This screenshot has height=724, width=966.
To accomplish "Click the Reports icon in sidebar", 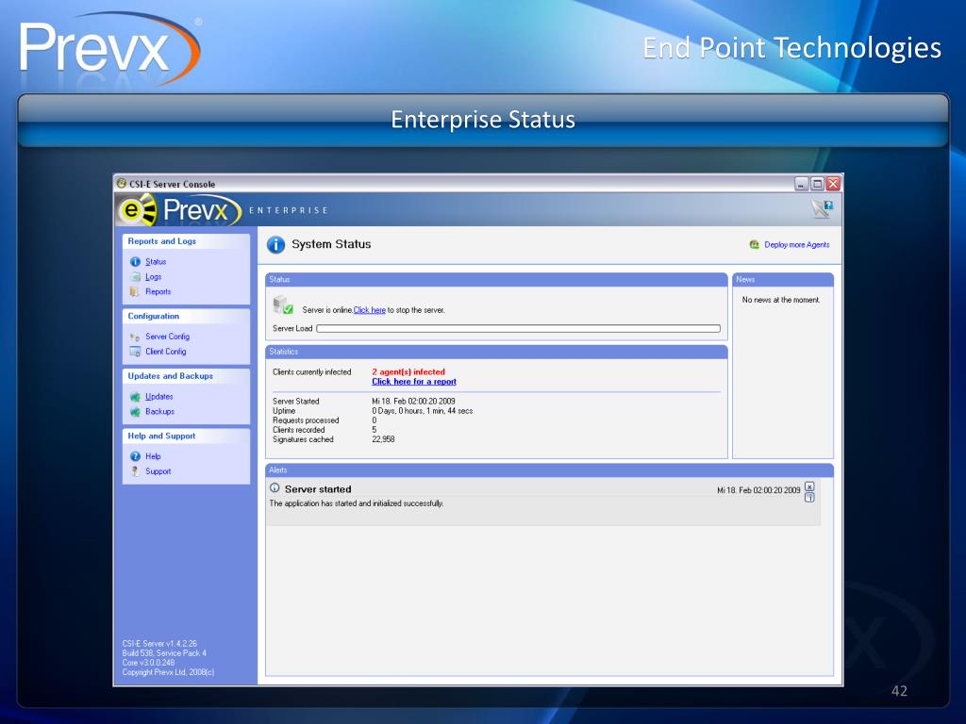I will pyautogui.click(x=135, y=292).
